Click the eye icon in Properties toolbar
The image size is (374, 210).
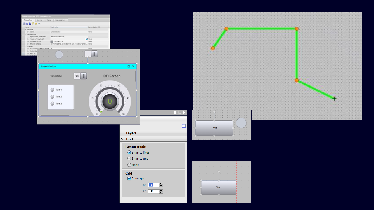39,24
